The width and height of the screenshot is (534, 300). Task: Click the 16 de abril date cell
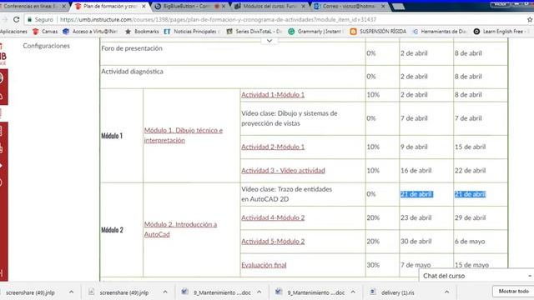click(x=416, y=170)
